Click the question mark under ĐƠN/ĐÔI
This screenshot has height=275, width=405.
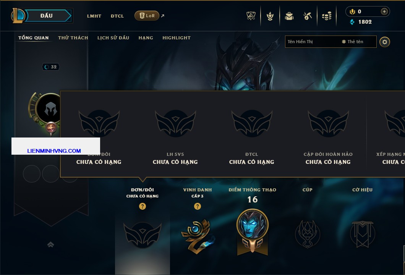(x=142, y=206)
